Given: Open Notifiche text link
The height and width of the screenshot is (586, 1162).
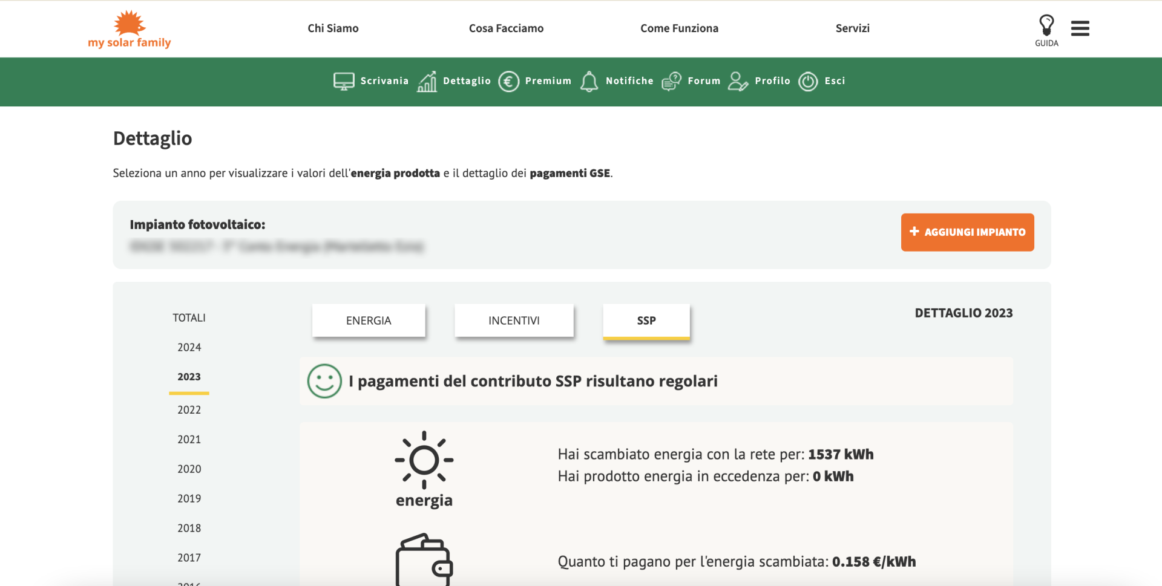Looking at the screenshot, I should [629, 81].
